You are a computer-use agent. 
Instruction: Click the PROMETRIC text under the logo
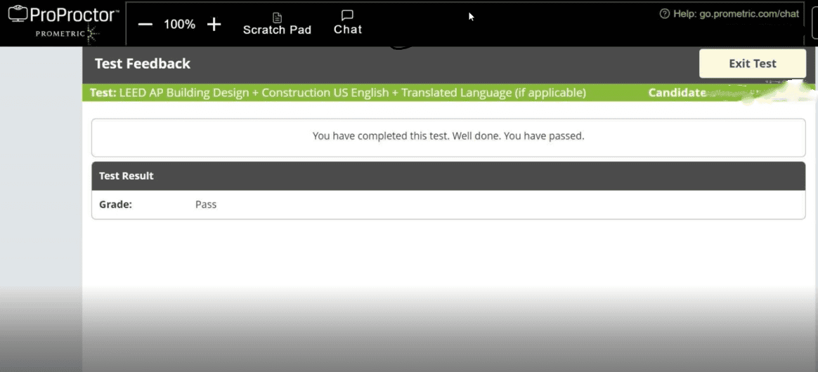point(60,33)
